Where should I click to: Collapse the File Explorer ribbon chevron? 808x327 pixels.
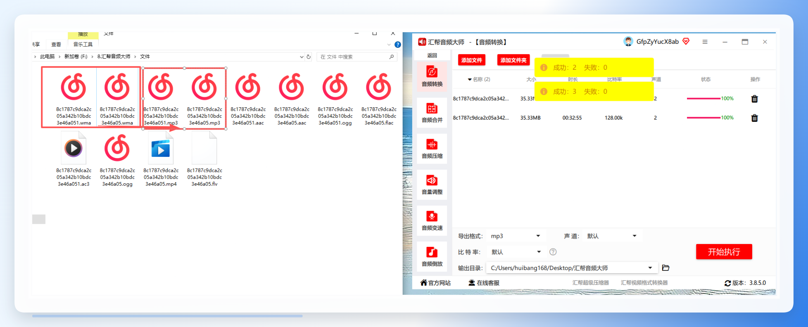pos(389,45)
